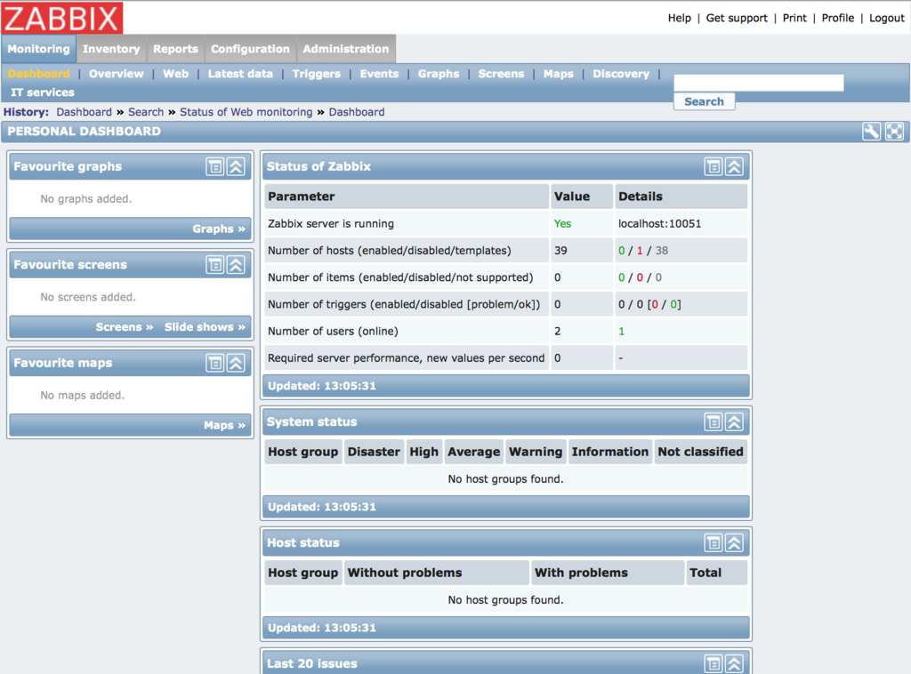The width and height of the screenshot is (911, 674).
Task: Collapse the Favourite screens widget
Action: (x=236, y=265)
